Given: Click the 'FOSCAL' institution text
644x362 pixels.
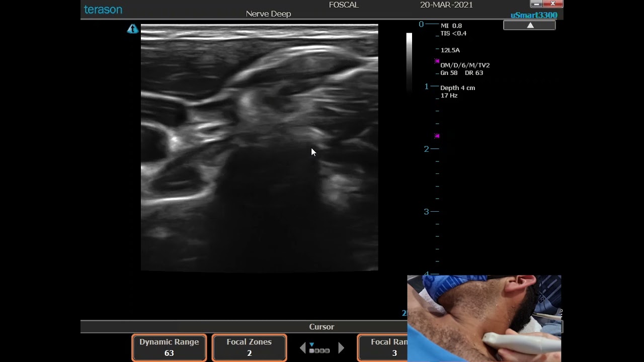Looking at the screenshot, I should (344, 5).
